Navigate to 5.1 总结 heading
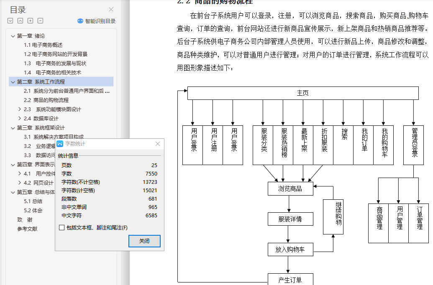 pos(33,201)
